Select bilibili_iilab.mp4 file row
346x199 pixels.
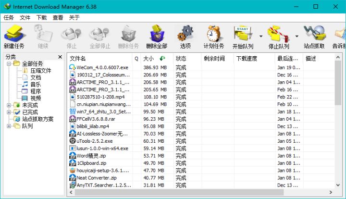pyautogui.click(x=201, y=126)
